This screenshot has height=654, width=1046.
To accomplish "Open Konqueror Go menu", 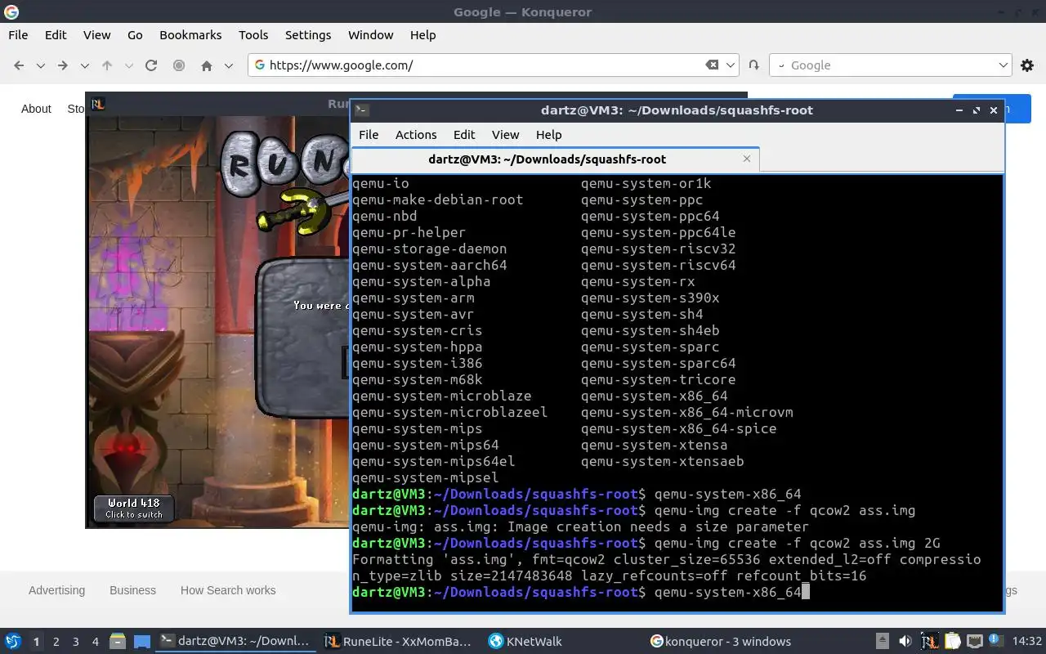I will click(x=135, y=35).
